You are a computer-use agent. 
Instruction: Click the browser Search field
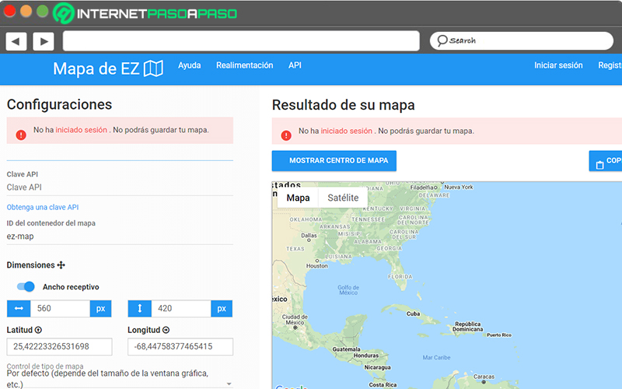point(522,41)
